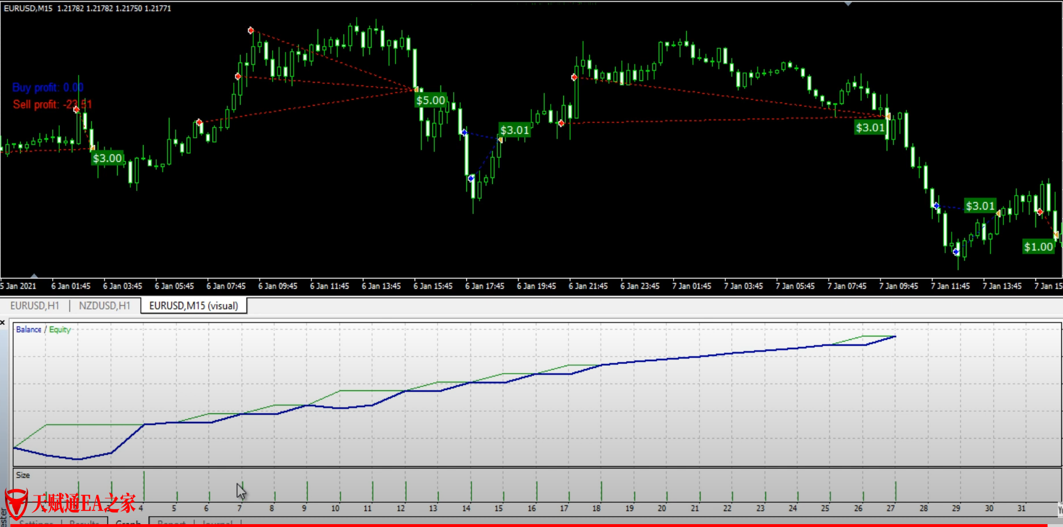Select the EURUSD,M15 (visual) chart tab
The width and height of the screenshot is (1063, 527).
click(194, 305)
